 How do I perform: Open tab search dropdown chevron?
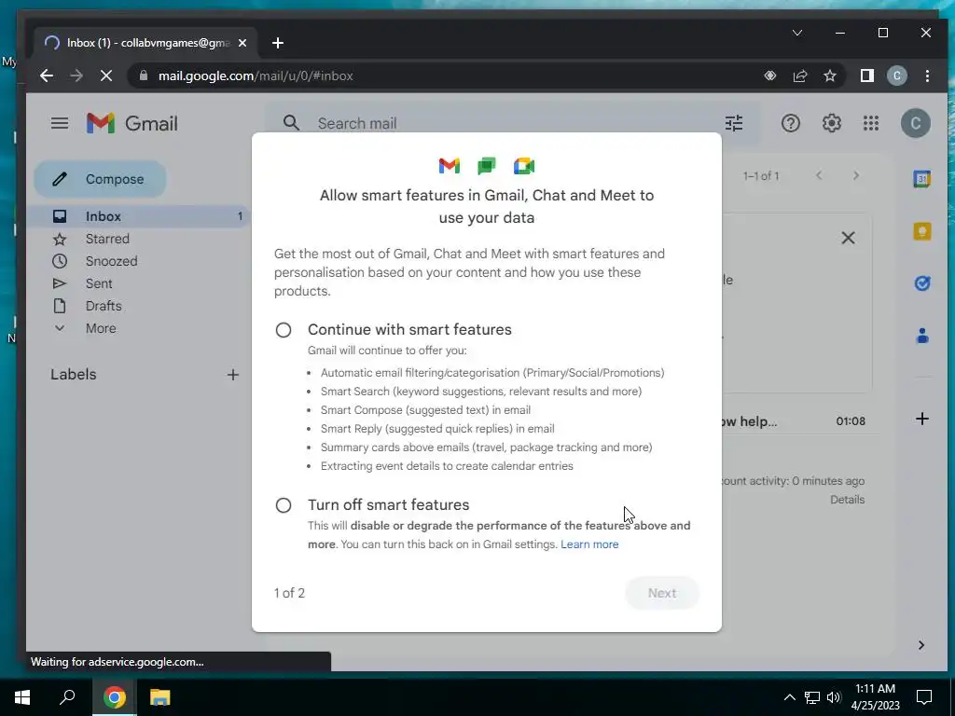(797, 33)
